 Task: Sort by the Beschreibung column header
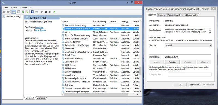[101, 22]
